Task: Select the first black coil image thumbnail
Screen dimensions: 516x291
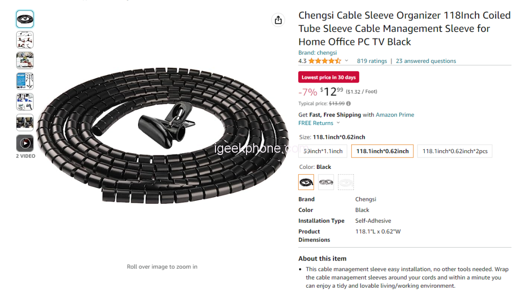Action: tap(25, 19)
